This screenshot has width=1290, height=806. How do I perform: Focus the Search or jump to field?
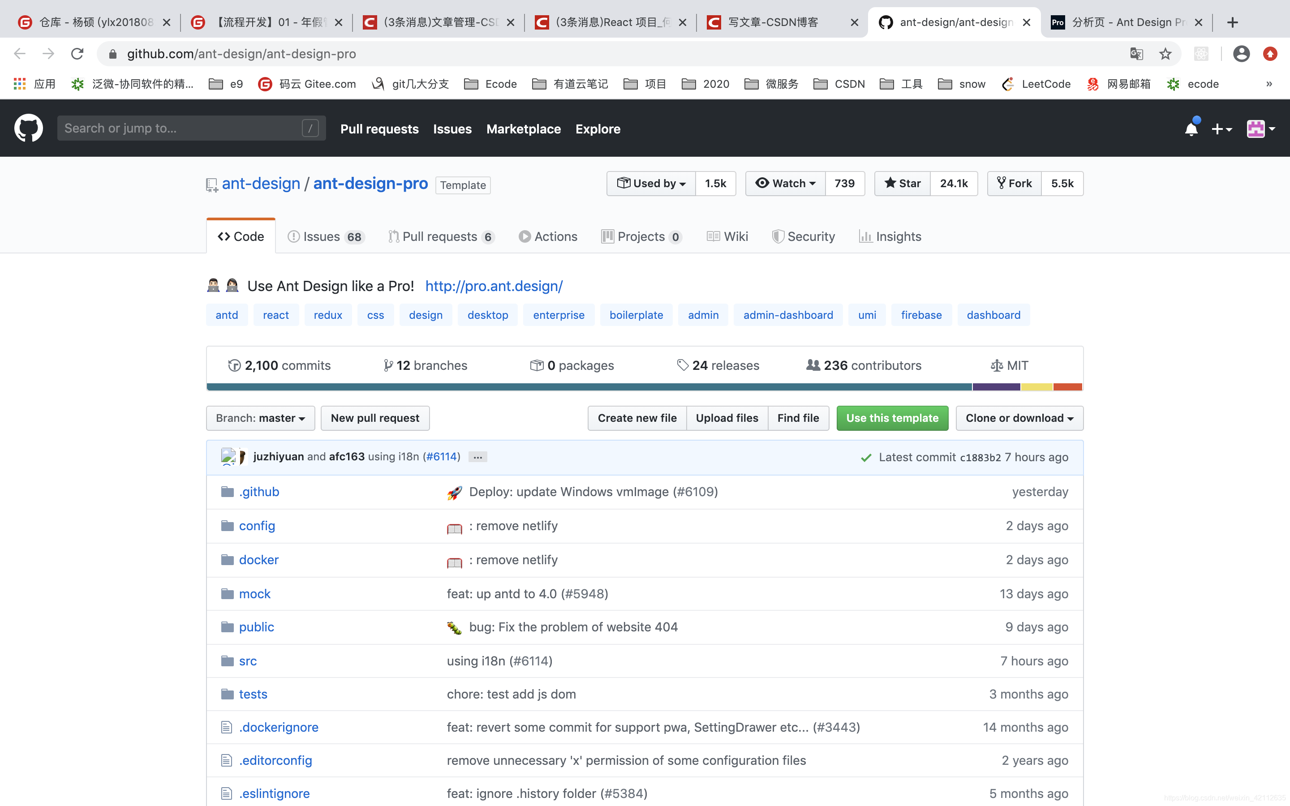(x=191, y=128)
